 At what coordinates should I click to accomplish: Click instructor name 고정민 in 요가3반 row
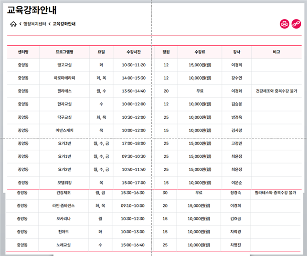(x=236, y=143)
